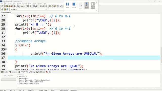This screenshot has height=91, width=162.
Task: Click the blue book icon in second toolbar row
Action: (7, 10)
